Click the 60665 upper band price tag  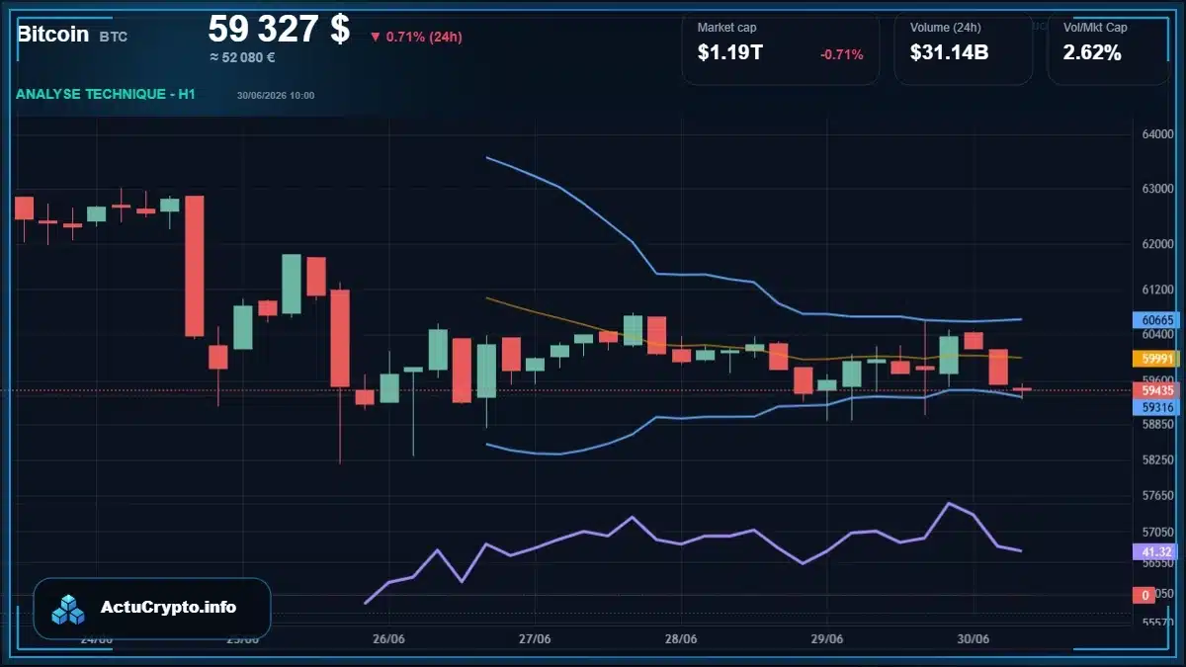click(1156, 320)
